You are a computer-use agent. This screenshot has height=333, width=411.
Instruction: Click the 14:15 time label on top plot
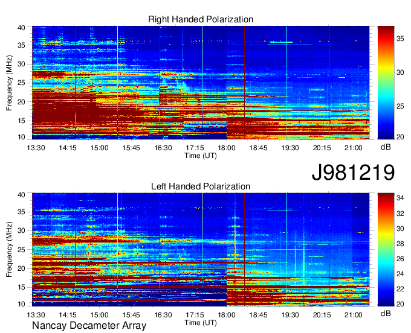point(68,148)
